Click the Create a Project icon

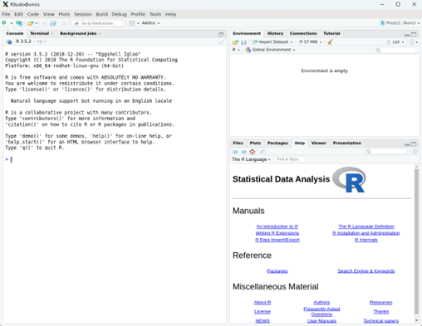click(x=19, y=23)
